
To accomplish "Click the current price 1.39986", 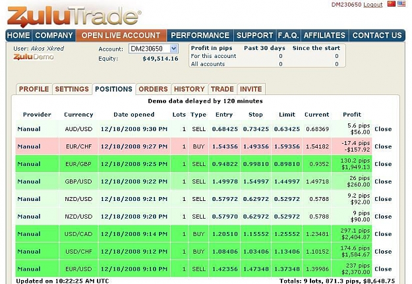I will tap(318, 269).
